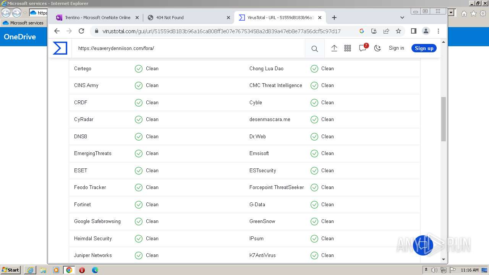This screenshot has height=275, width=489.
Task: Toggle the Chrome side panel icon
Action: point(413,31)
